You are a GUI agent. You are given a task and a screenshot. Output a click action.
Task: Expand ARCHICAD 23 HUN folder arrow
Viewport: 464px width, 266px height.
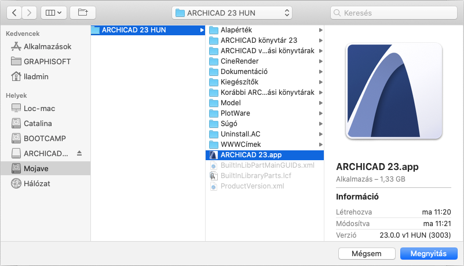pyautogui.click(x=202, y=30)
